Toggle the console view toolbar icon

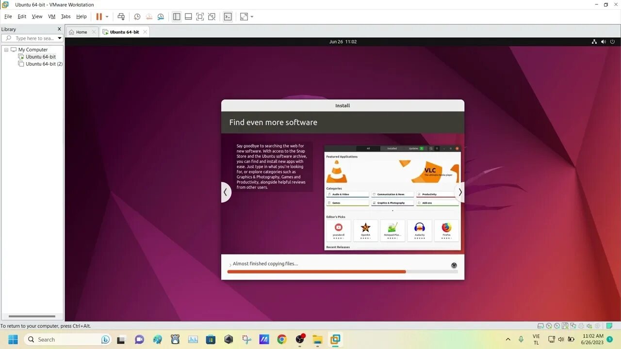228,16
